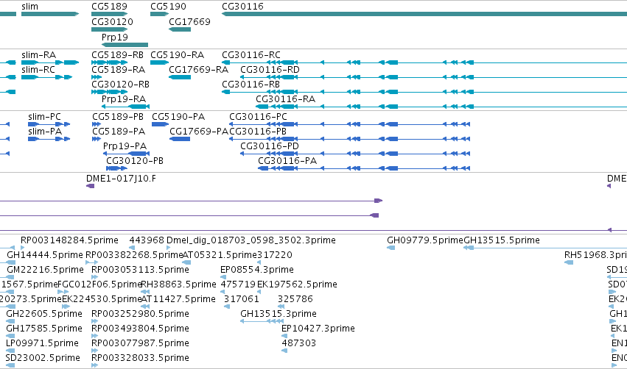Click the 487303 feature label
This screenshot has height=369, width=627.
(x=298, y=343)
